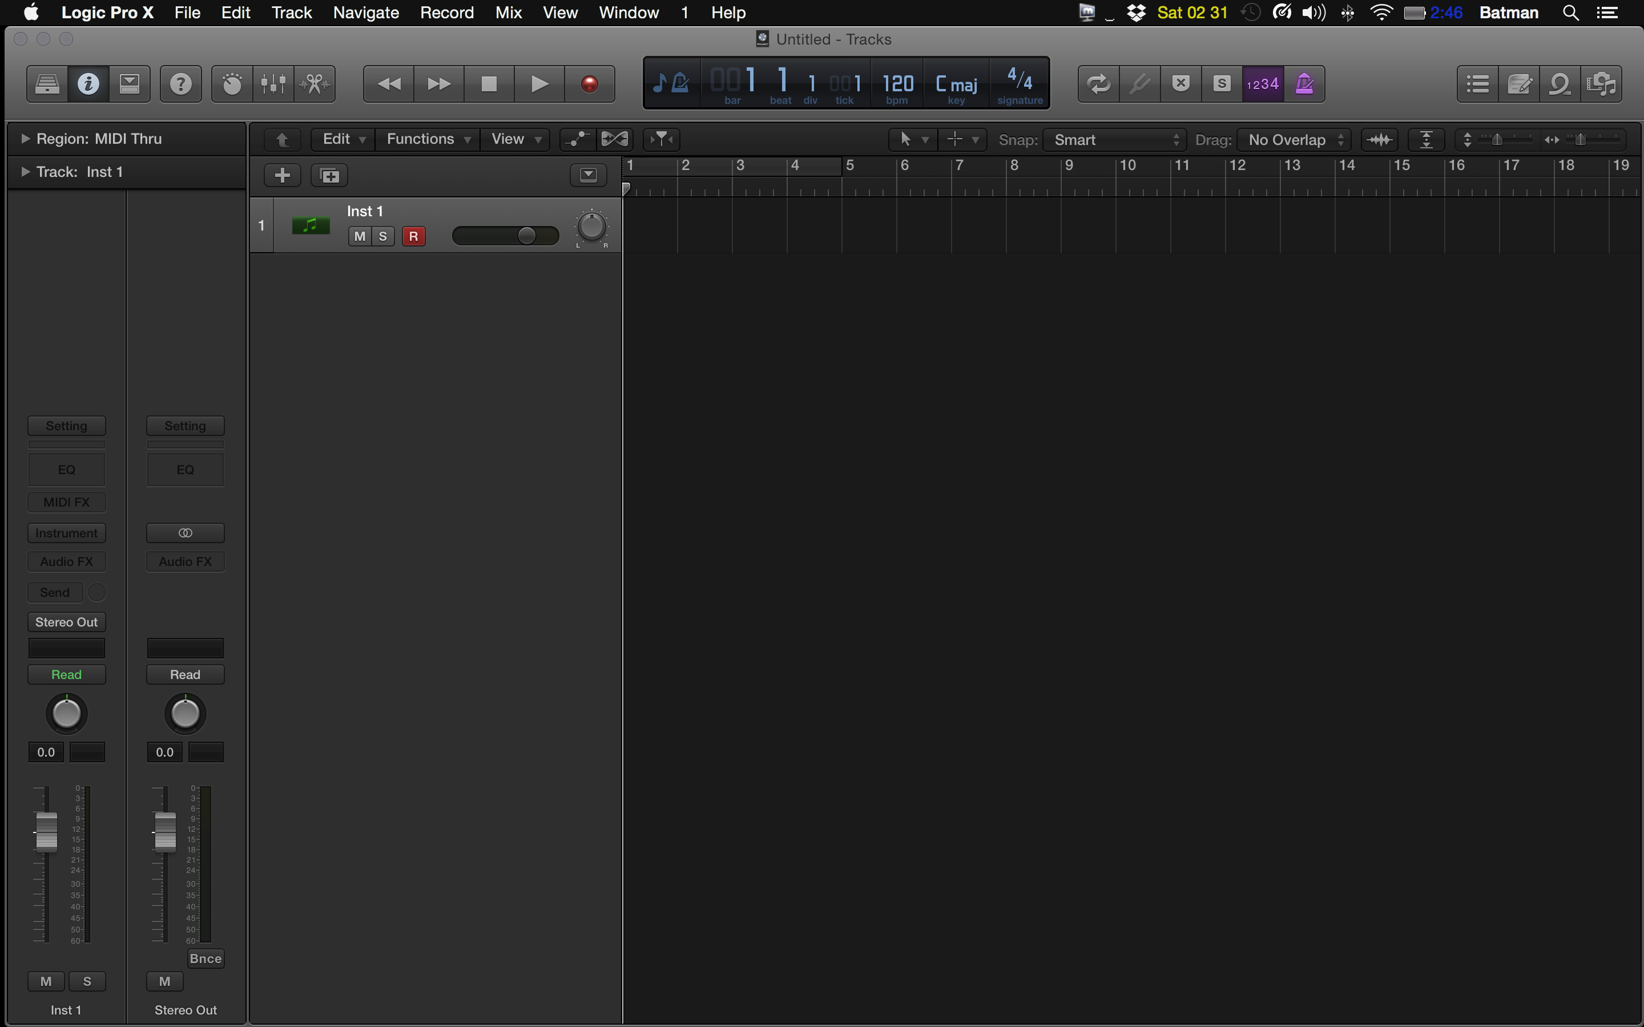Toggle Waveform Zoom button

tap(1380, 140)
